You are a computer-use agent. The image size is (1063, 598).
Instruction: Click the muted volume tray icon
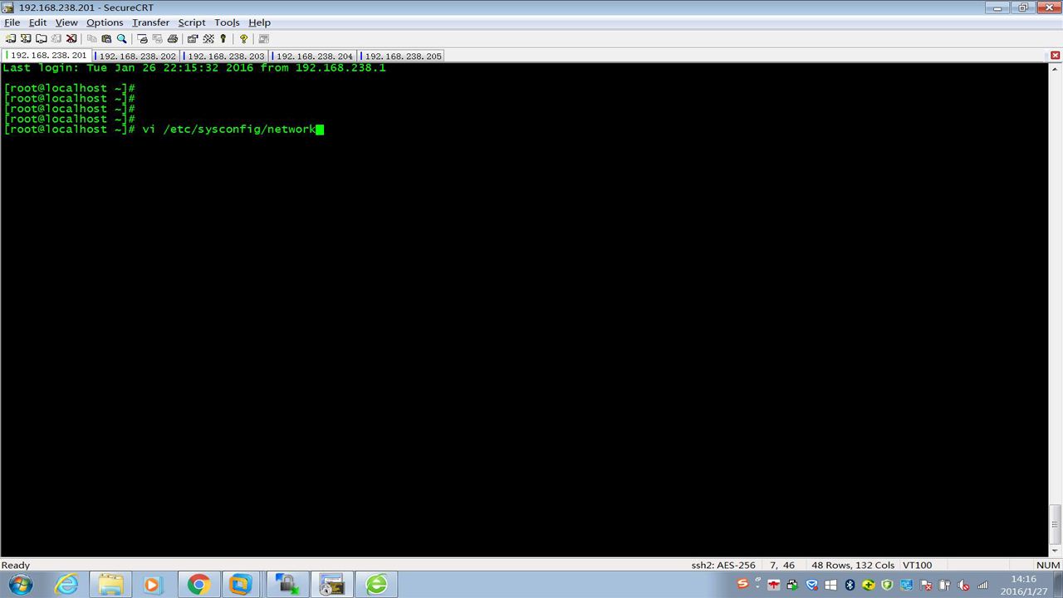tap(963, 585)
